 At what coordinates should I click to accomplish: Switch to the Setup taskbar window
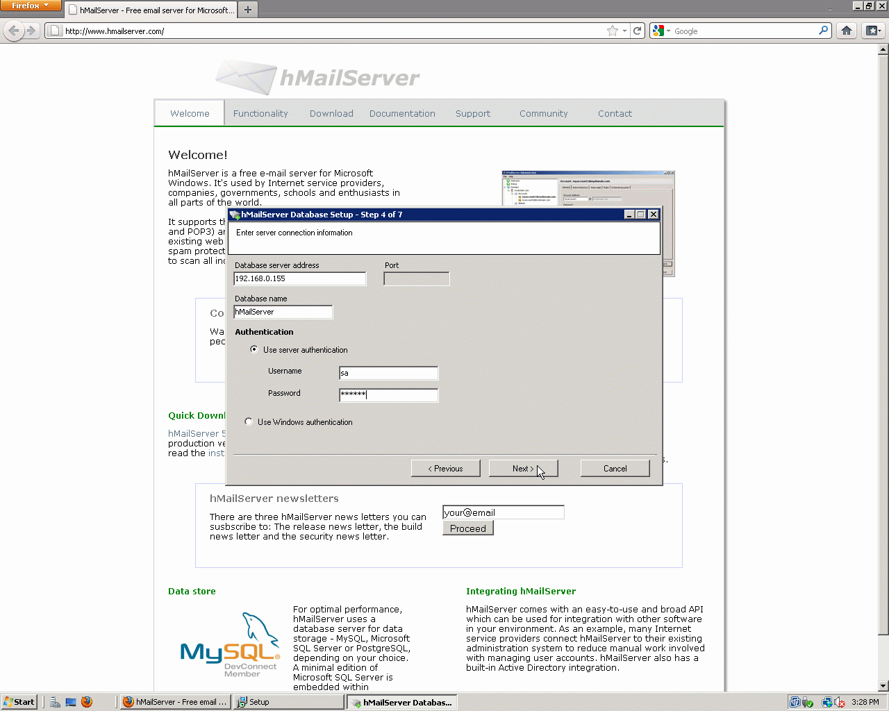pyautogui.click(x=288, y=702)
